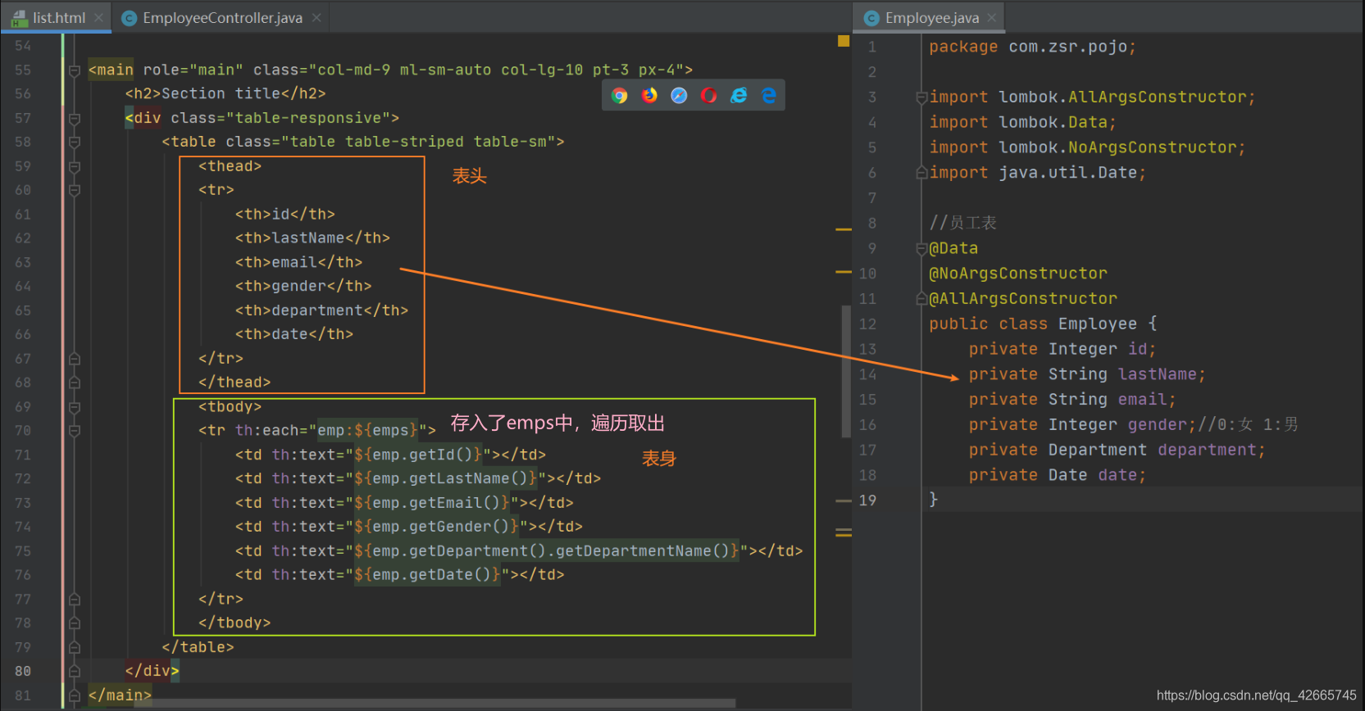Viewport: 1365px width, 711px height.
Task: Switch to the EmployeeController.java tab
Action: [222, 17]
